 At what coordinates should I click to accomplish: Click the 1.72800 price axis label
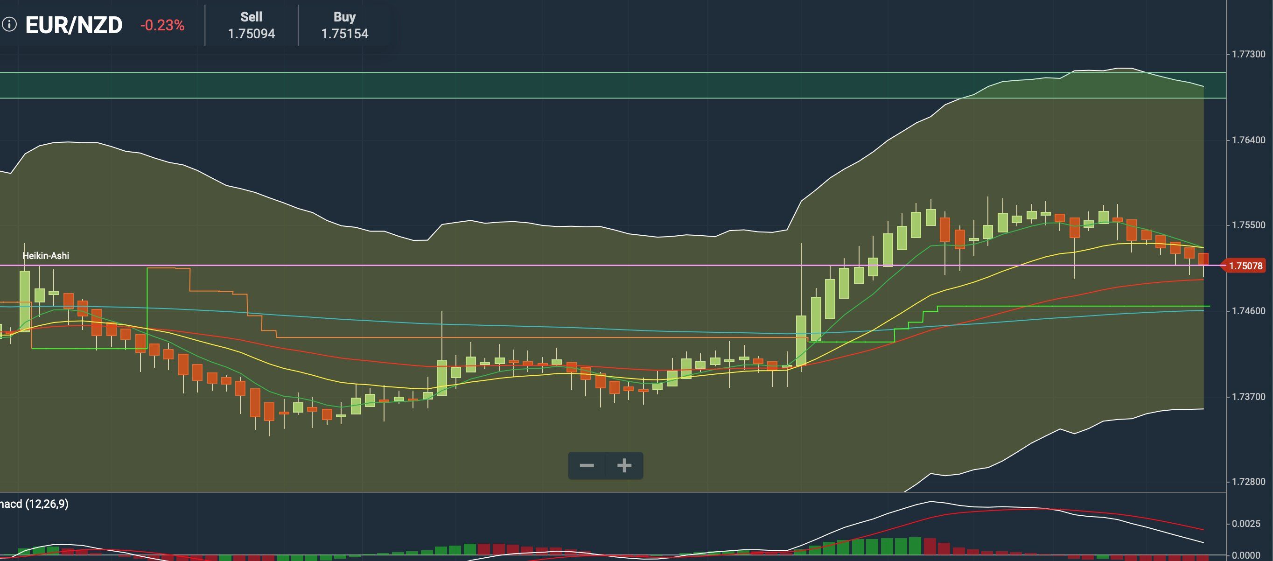pos(1248,482)
